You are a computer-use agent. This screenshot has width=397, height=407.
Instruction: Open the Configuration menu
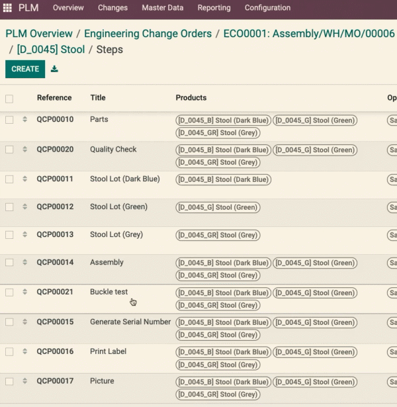tap(267, 8)
